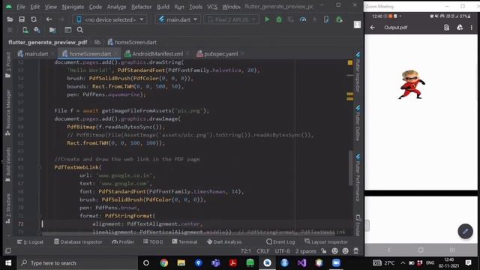This screenshot has height=270, width=480.
Task: Click the find-in-document icon in PDF viewer
Action: pos(446,28)
